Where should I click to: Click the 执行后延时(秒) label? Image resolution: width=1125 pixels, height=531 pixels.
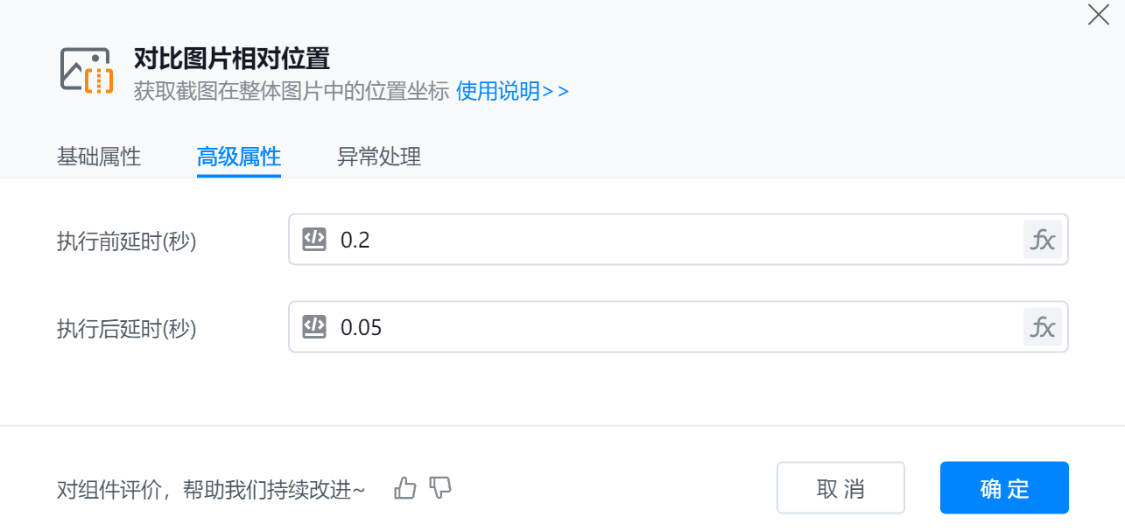[127, 329]
